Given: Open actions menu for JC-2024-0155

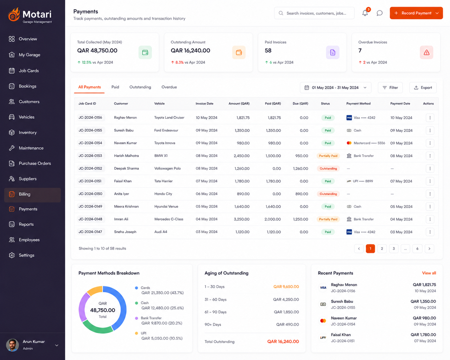Looking at the screenshot, I should tap(430, 130).
